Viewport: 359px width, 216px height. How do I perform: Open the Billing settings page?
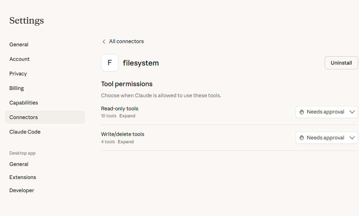pos(17,88)
